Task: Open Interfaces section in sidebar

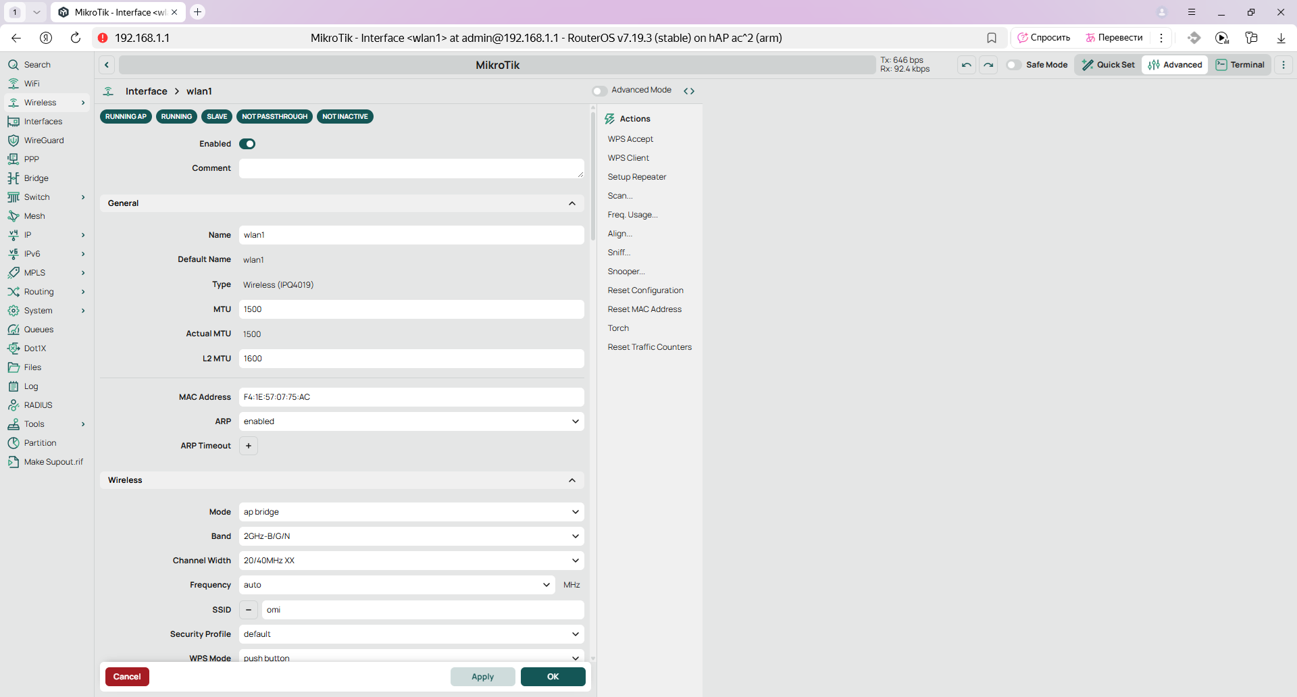Action: [x=47, y=122]
